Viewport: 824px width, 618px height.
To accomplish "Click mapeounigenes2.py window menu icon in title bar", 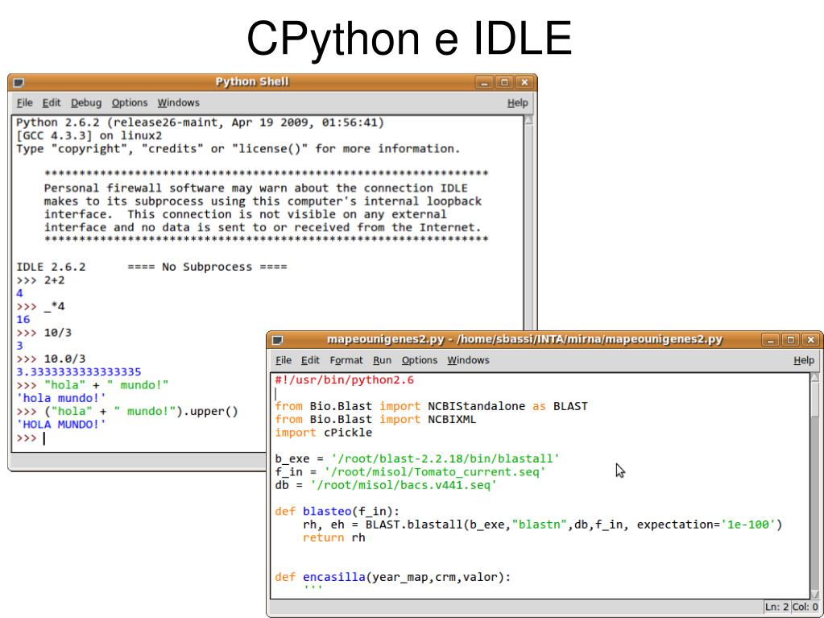I will [277, 340].
